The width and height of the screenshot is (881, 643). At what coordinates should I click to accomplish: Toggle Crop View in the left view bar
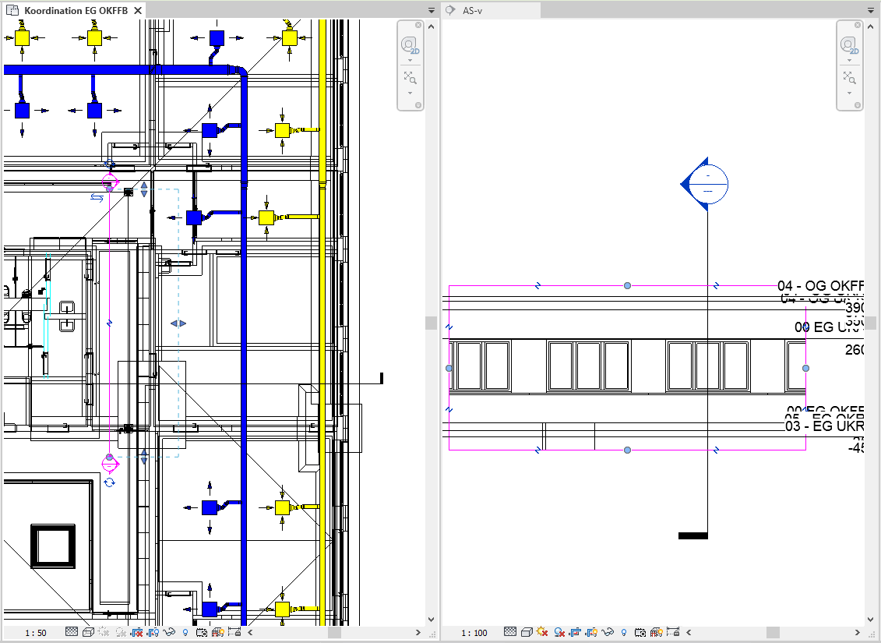pos(137,633)
